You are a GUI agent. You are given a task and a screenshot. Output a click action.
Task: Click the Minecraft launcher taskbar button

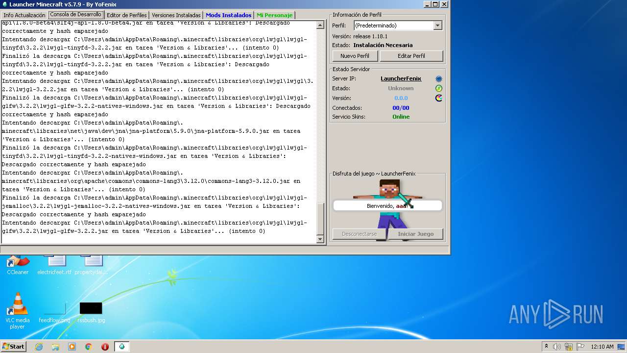point(122,347)
